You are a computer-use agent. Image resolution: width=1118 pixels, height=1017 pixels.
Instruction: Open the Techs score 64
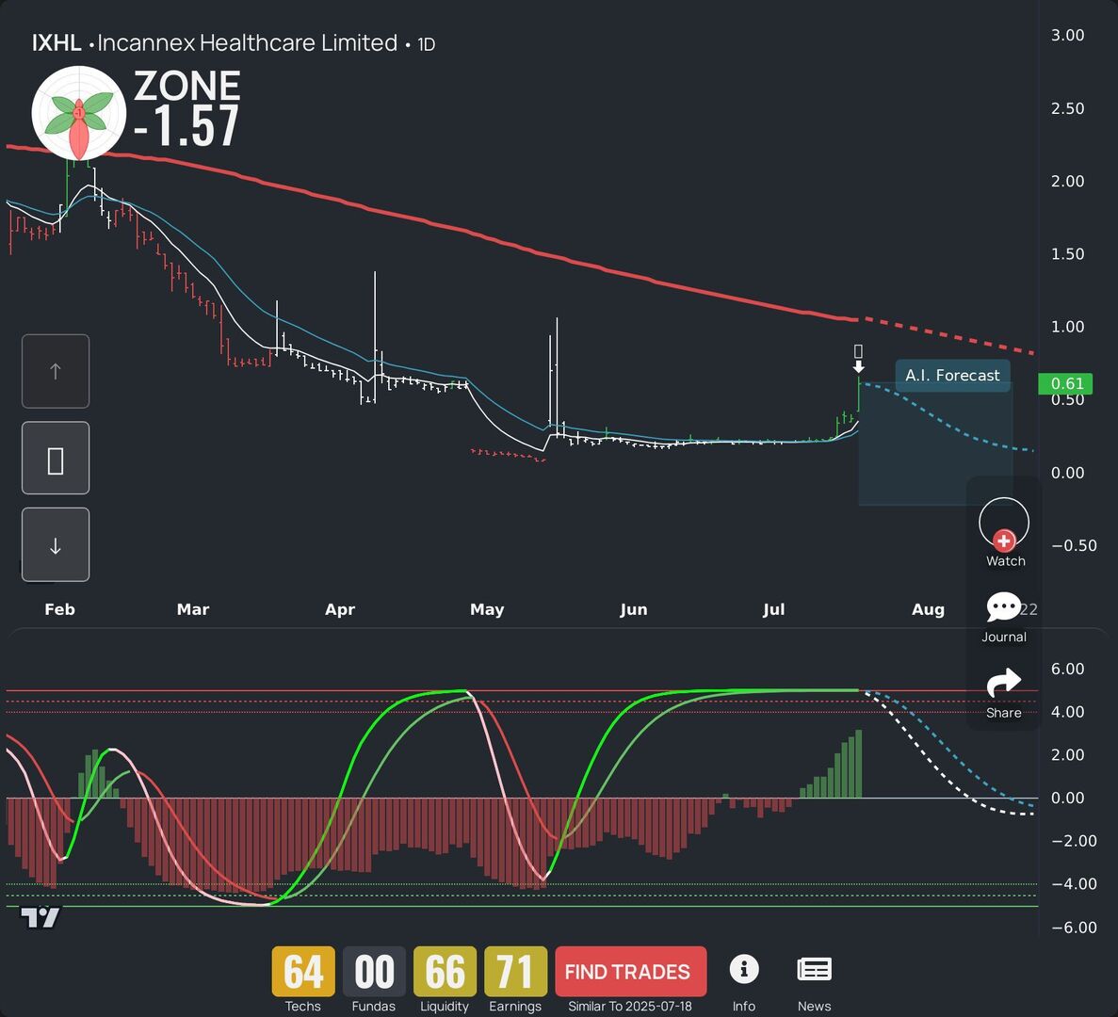click(x=303, y=972)
